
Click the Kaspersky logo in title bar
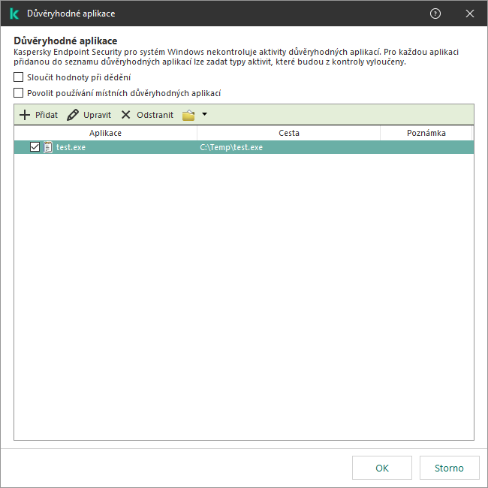tap(14, 14)
